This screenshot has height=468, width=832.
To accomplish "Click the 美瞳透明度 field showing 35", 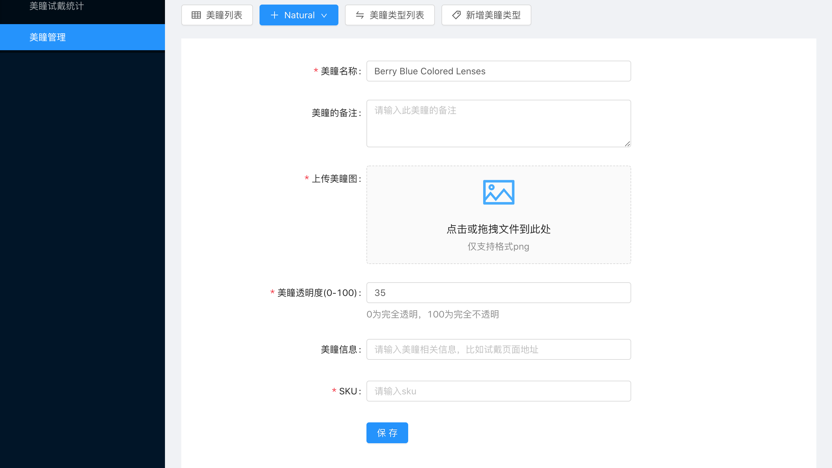I will point(498,293).
